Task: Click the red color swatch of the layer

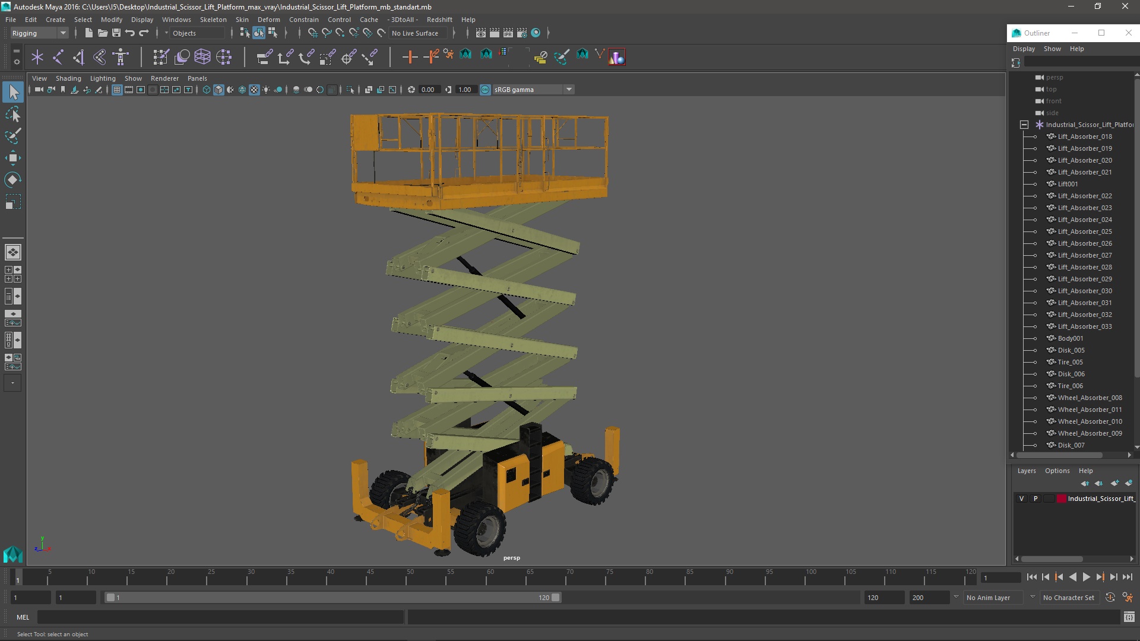Action: click(x=1061, y=499)
